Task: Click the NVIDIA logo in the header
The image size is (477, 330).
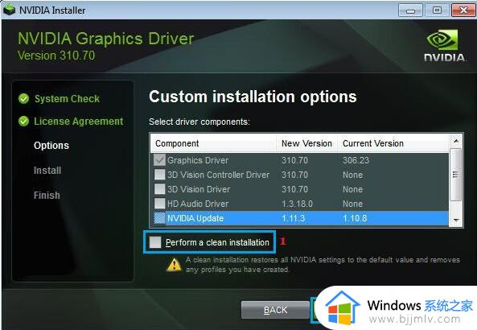Action: point(444,45)
